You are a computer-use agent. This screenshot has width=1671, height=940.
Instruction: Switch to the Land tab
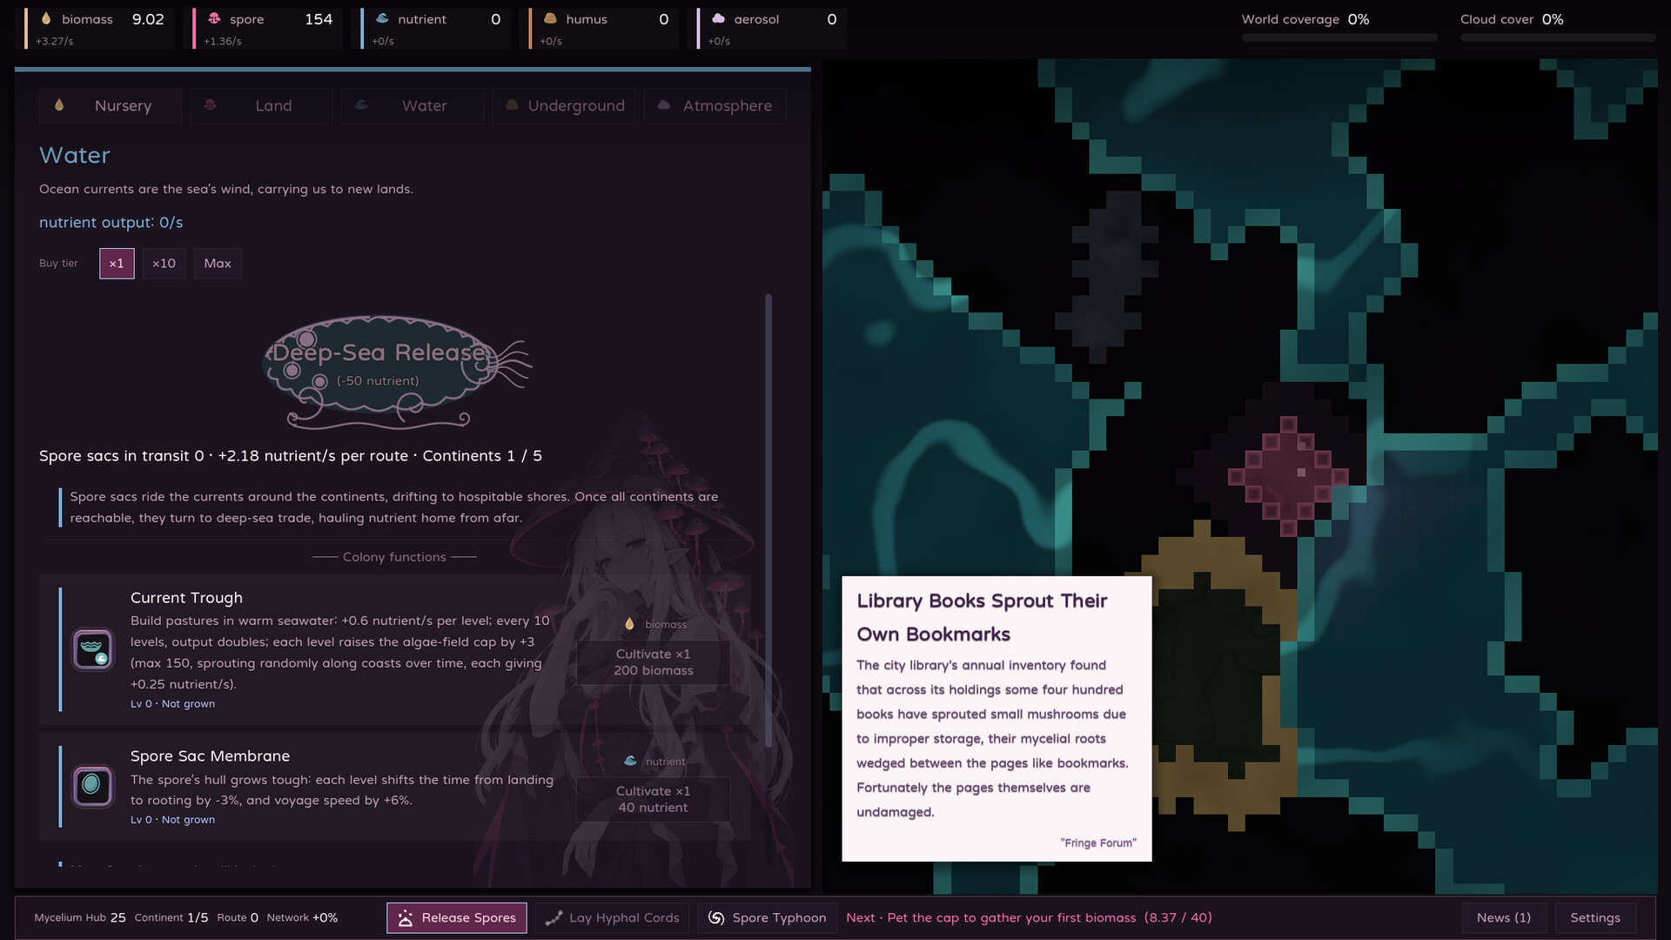[261, 105]
